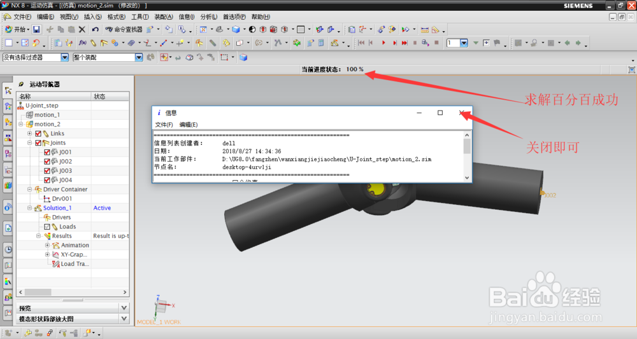Viewport: 637px width, 339px height.
Task: Expand the 模态形状局部放大图 panel
Action: (124, 319)
